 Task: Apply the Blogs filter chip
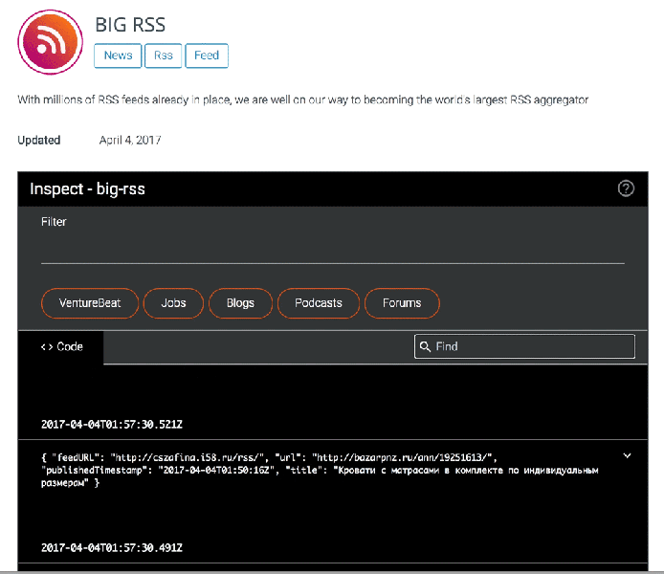point(240,303)
